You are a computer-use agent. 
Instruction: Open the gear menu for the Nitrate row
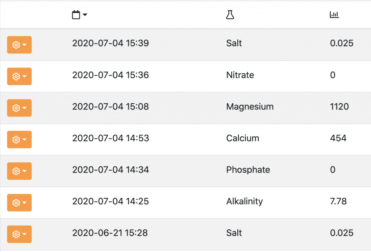19,76
